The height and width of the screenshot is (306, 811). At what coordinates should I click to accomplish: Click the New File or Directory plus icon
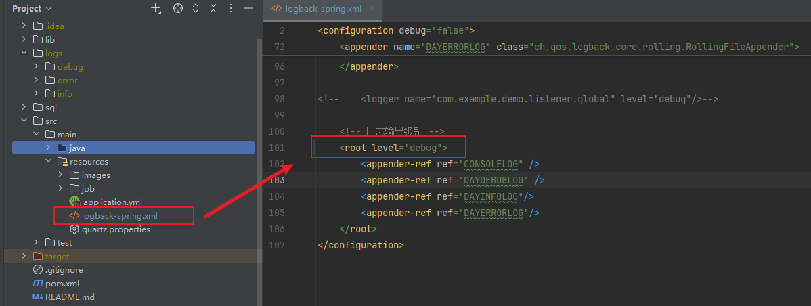click(156, 9)
